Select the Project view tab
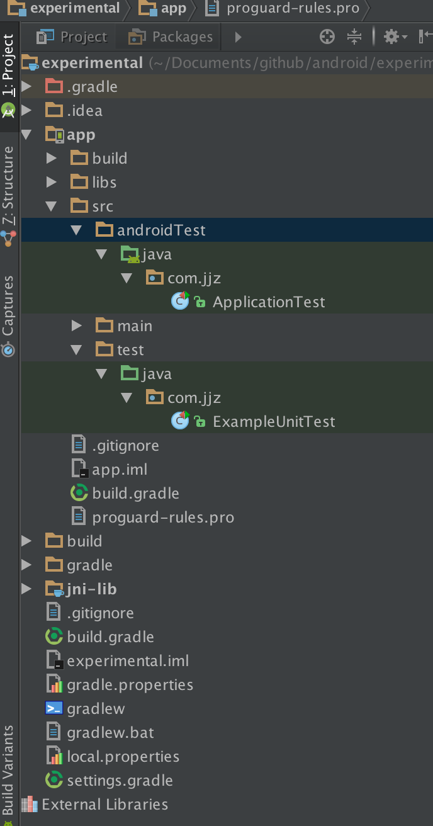The width and height of the screenshot is (433, 826). (72, 37)
